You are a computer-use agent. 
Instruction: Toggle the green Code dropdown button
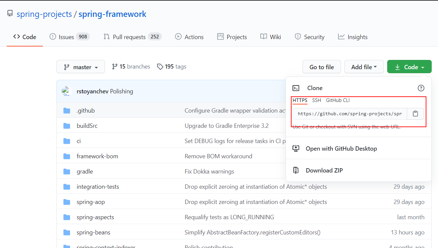pyautogui.click(x=409, y=67)
